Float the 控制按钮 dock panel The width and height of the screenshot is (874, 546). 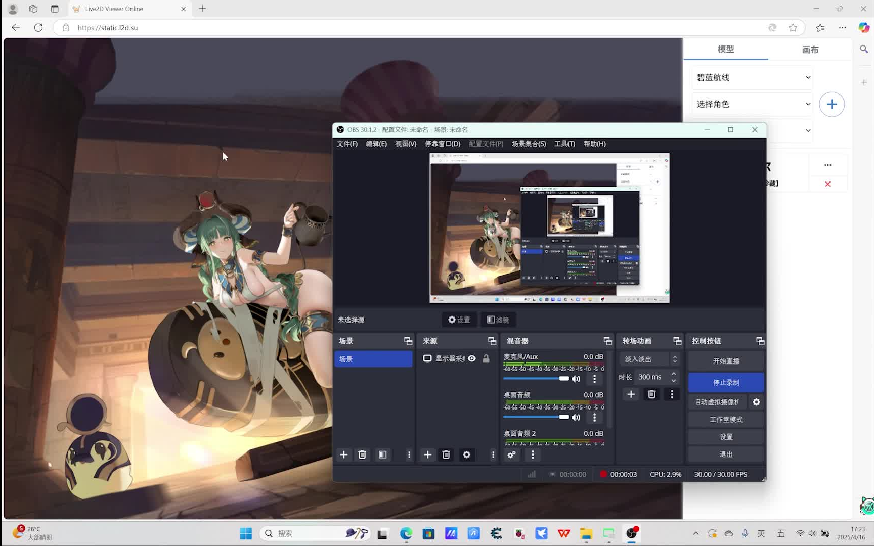[x=760, y=341]
